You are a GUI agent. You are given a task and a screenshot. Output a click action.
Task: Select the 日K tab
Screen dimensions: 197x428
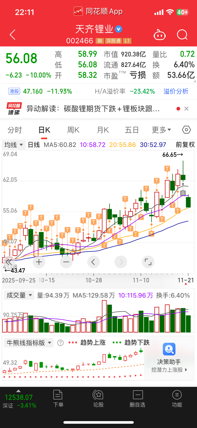tap(44, 130)
